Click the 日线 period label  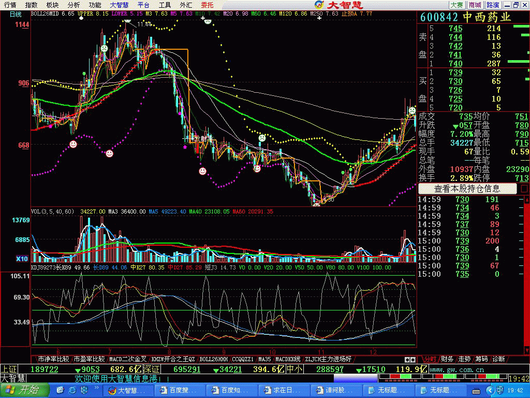tap(16, 14)
